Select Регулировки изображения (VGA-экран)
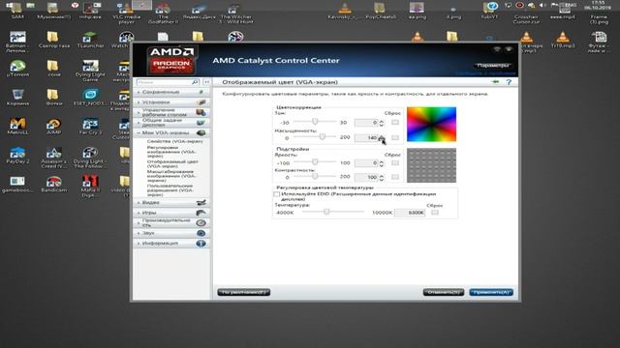 [171, 152]
